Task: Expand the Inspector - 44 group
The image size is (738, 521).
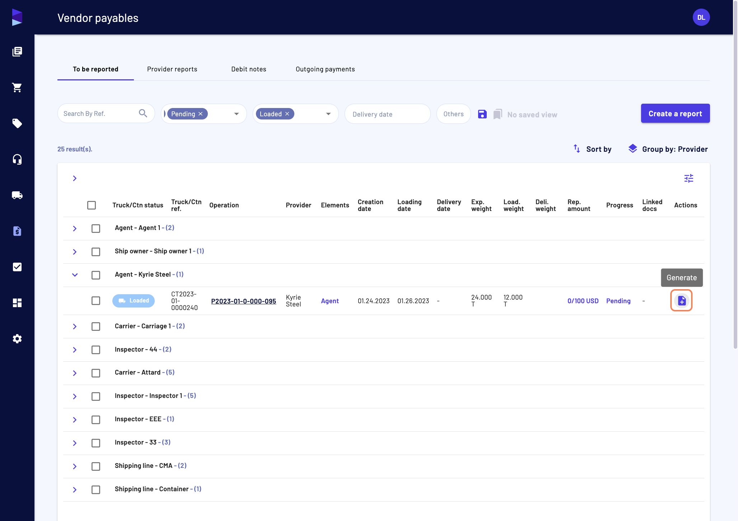Action: point(75,350)
